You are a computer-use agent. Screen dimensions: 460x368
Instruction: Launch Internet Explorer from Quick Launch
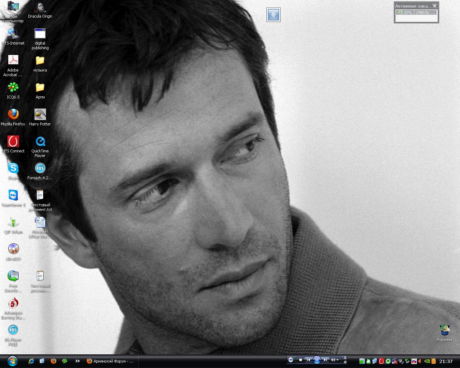31,361
